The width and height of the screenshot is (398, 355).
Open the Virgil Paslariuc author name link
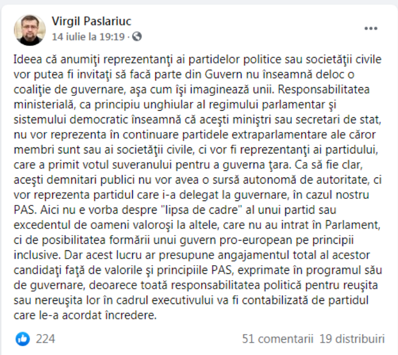point(92,21)
